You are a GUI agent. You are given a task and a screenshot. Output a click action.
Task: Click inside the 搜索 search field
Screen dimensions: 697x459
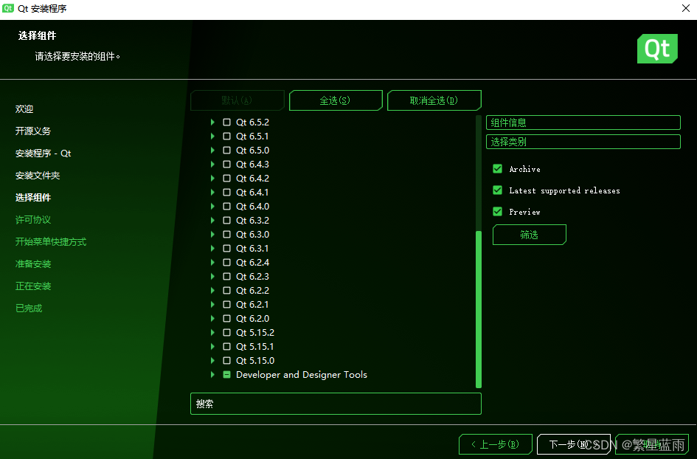[x=336, y=404]
